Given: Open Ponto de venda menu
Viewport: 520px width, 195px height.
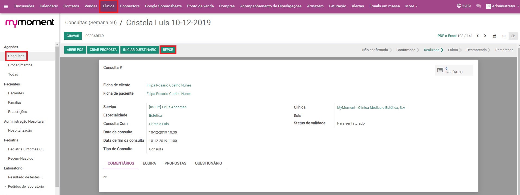Looking at the screenshot, I should point(200,6).
